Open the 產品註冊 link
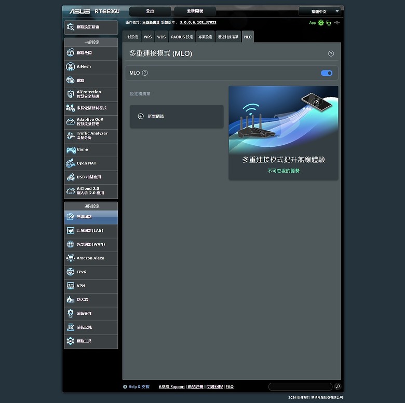This screenshot has width=405, height=403. pos(195,386)
